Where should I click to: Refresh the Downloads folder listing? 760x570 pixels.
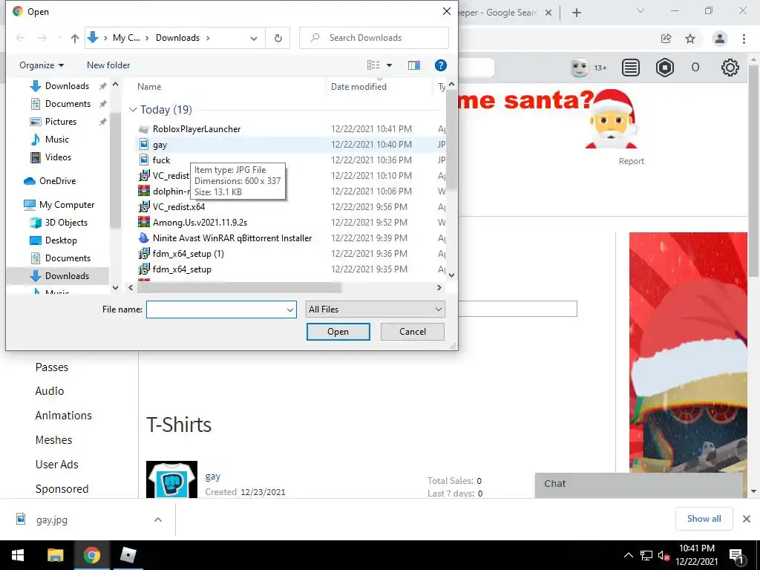(278, 38)
